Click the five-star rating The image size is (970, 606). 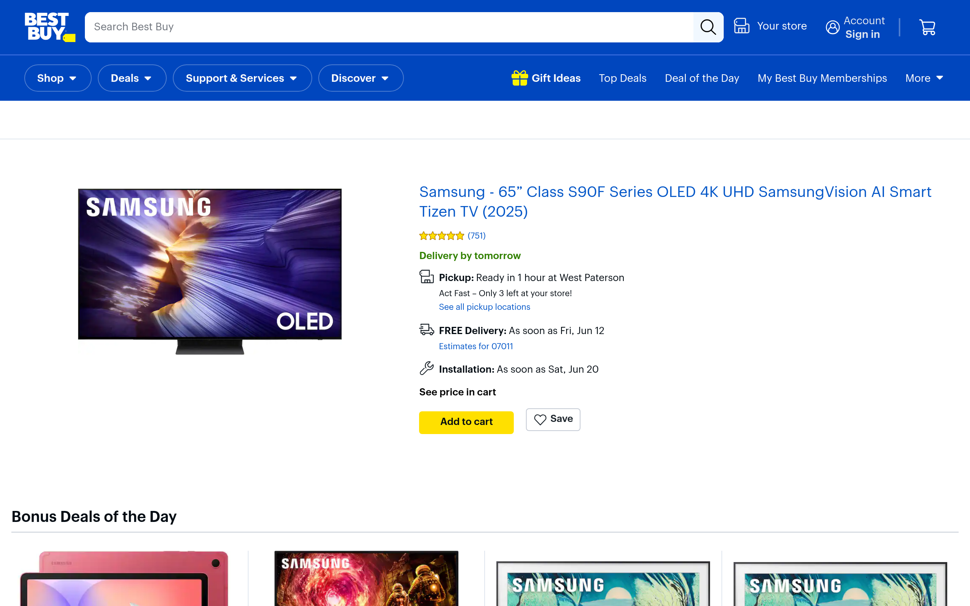[441, 236]
